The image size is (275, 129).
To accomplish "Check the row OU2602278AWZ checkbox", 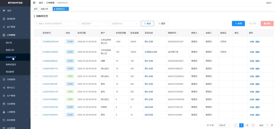I will 36,52.
